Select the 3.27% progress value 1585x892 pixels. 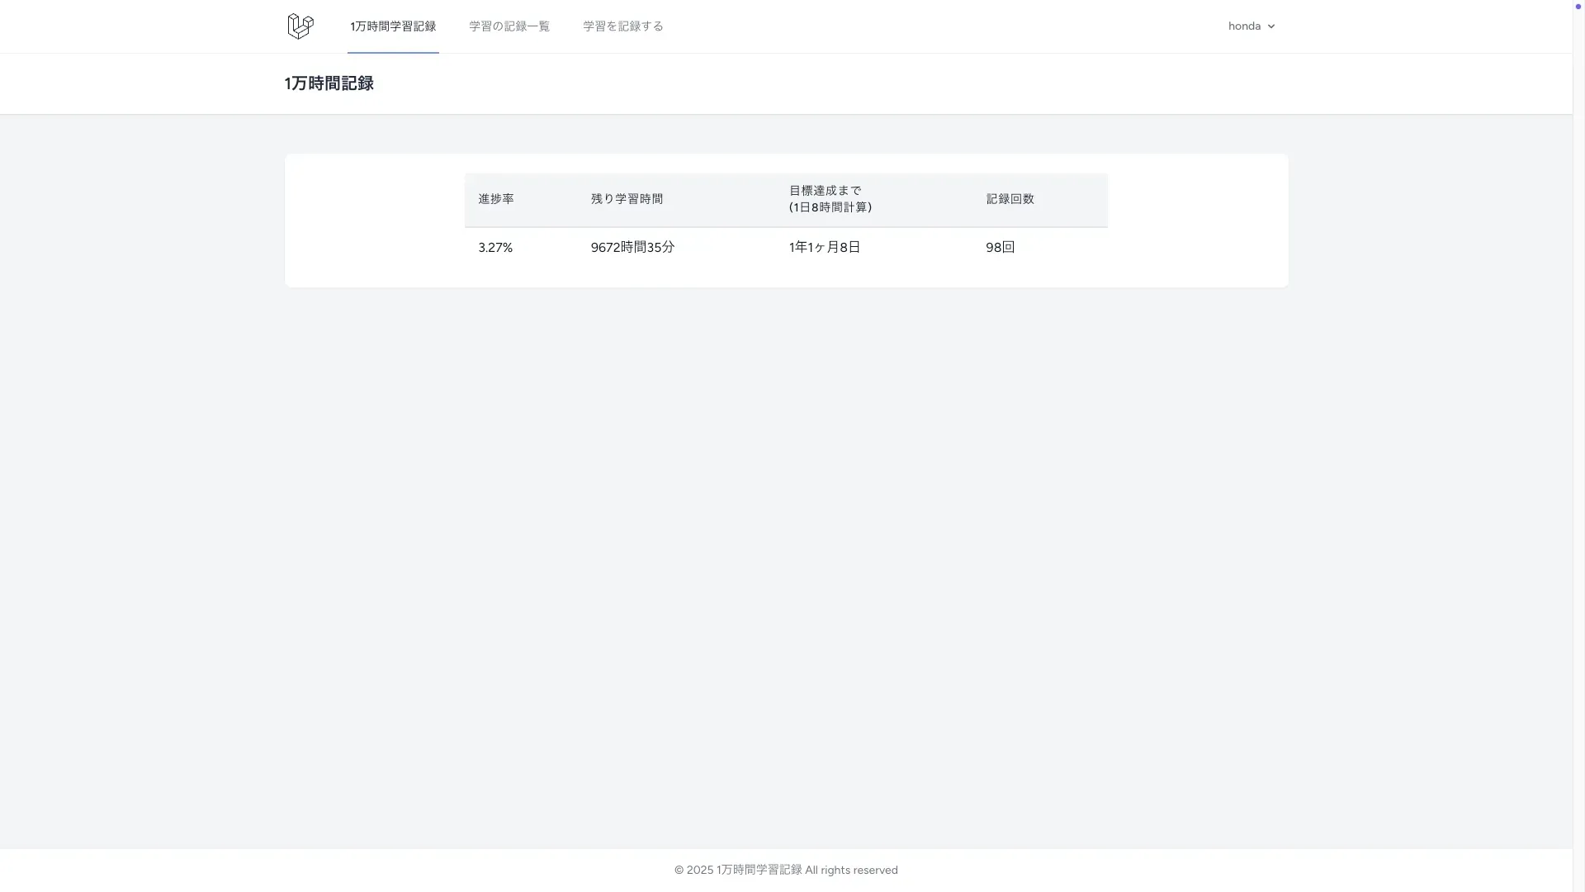coord(495,248)
